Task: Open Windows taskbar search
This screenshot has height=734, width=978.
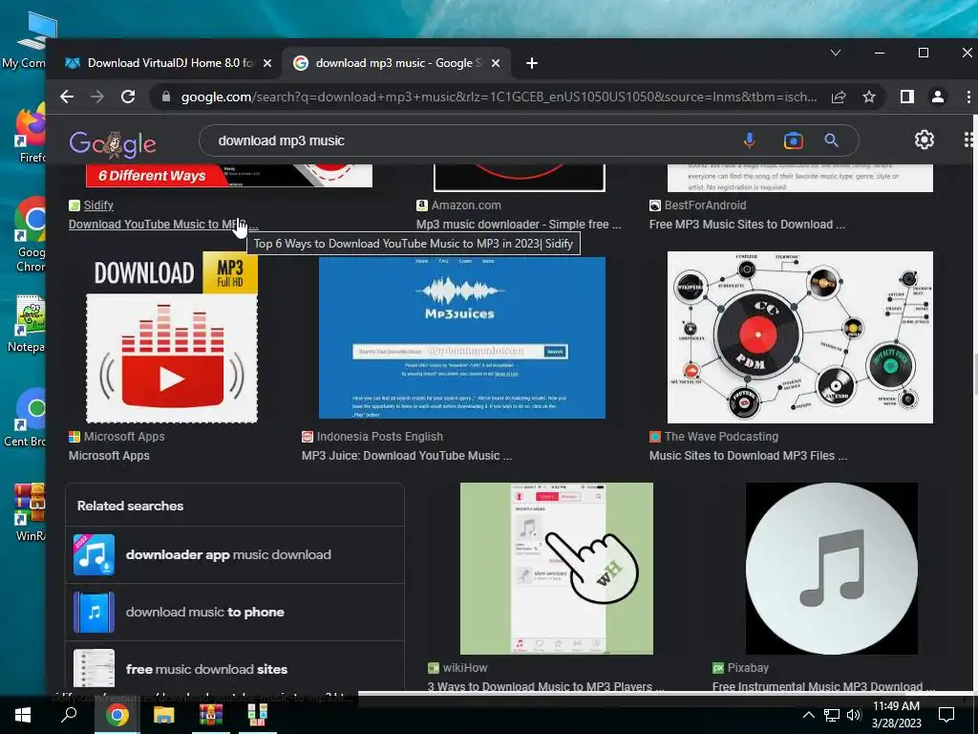Action: point(69,715)
